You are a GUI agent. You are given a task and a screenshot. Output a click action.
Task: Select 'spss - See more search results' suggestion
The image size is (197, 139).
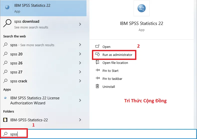[x=43, y=45]
